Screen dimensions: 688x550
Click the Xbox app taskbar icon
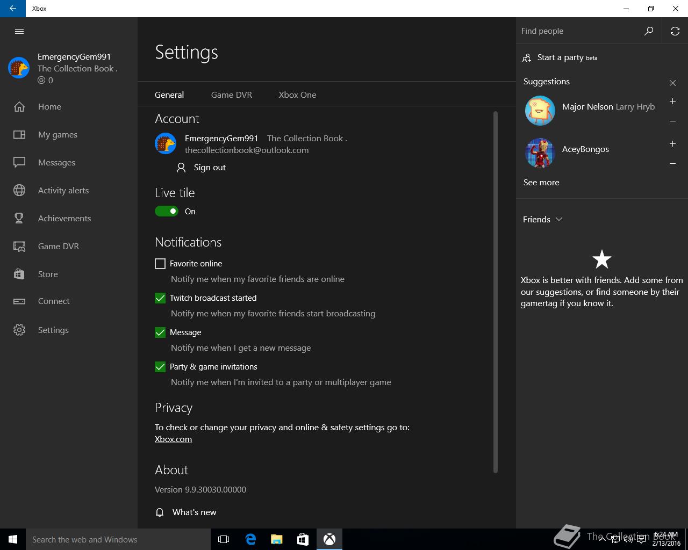coord(329,539)
